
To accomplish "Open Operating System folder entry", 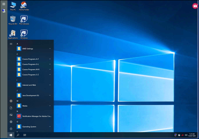I will 34,126.
